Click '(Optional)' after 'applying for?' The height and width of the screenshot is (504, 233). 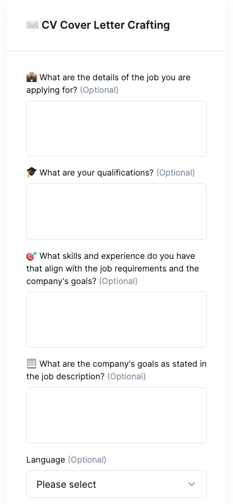(x=99, y=90)
